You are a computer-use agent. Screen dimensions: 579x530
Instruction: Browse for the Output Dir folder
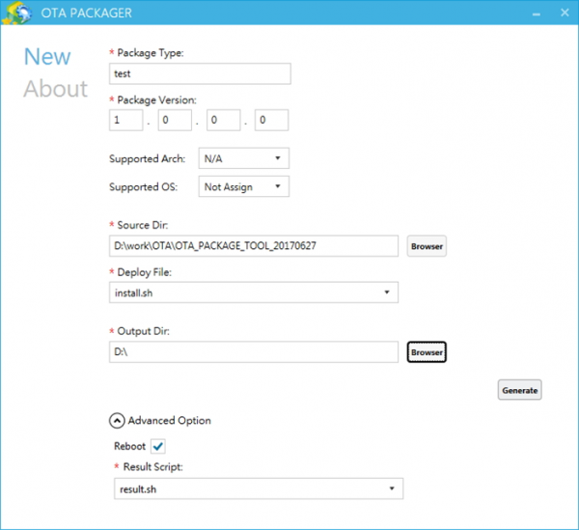427,352
